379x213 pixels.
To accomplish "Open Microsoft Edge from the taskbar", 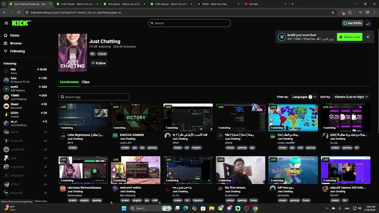I will (186, 208).
